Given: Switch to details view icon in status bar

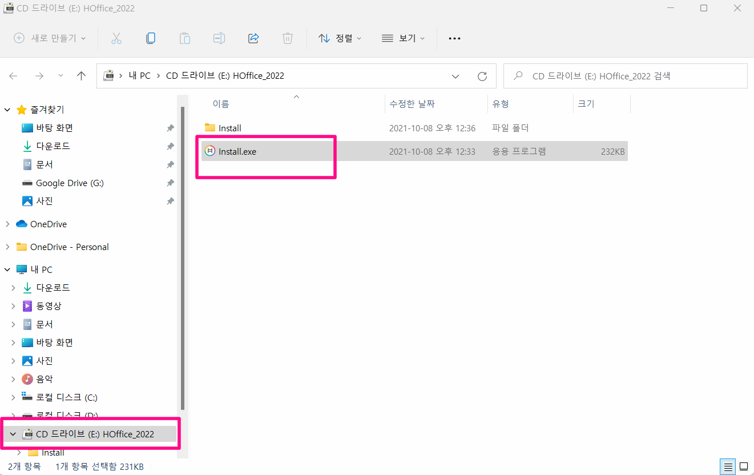Looking at the screenshot, I should click(x=727, y=466).
